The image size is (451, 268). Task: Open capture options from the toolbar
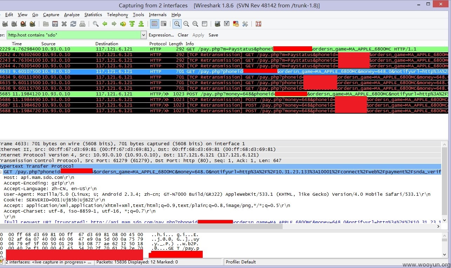[x=5, y=24]
